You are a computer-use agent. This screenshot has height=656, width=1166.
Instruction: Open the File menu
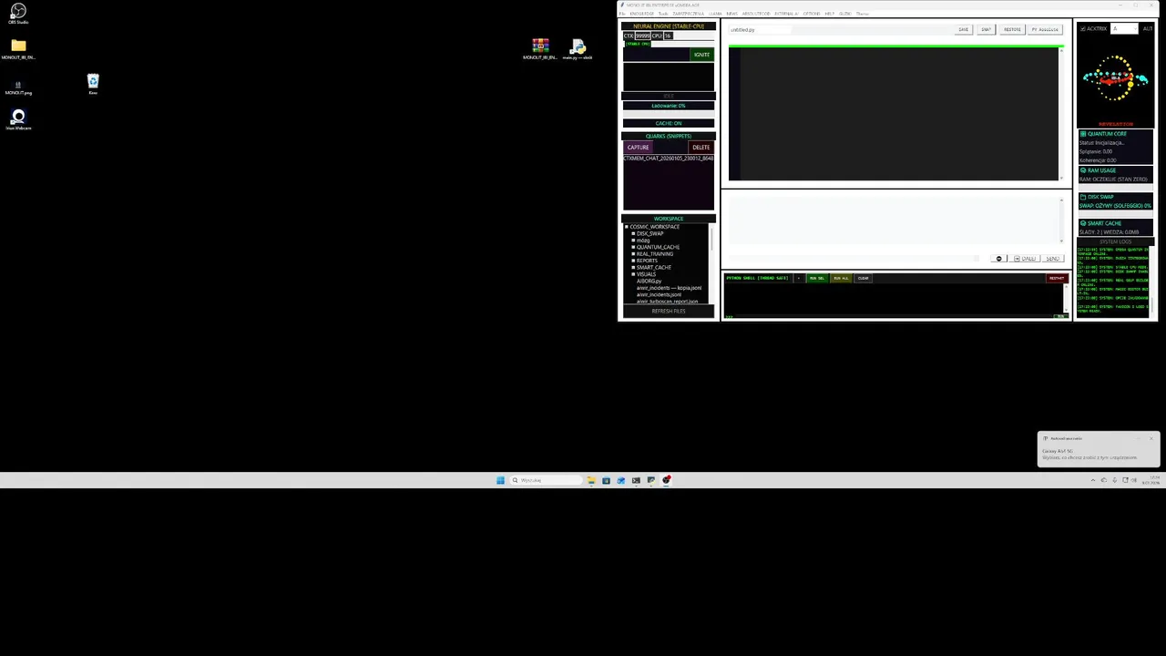point(623,14)
